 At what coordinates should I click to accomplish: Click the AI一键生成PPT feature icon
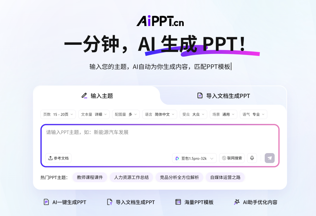coord(46,202)
